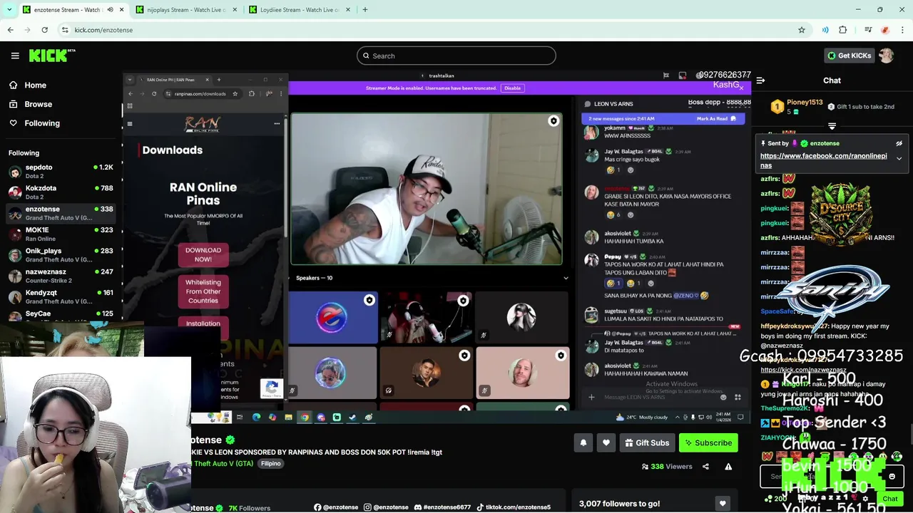Image resolution: width=913 pixels, height=513 pixels.
Task: Expand the gift leaderboard panel
Action: click(x=832, y=125)
